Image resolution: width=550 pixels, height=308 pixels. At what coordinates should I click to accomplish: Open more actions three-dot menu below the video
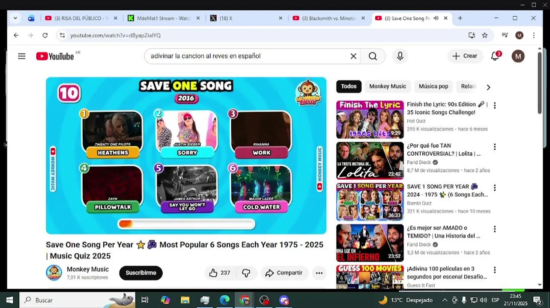(x=319, y=273)
